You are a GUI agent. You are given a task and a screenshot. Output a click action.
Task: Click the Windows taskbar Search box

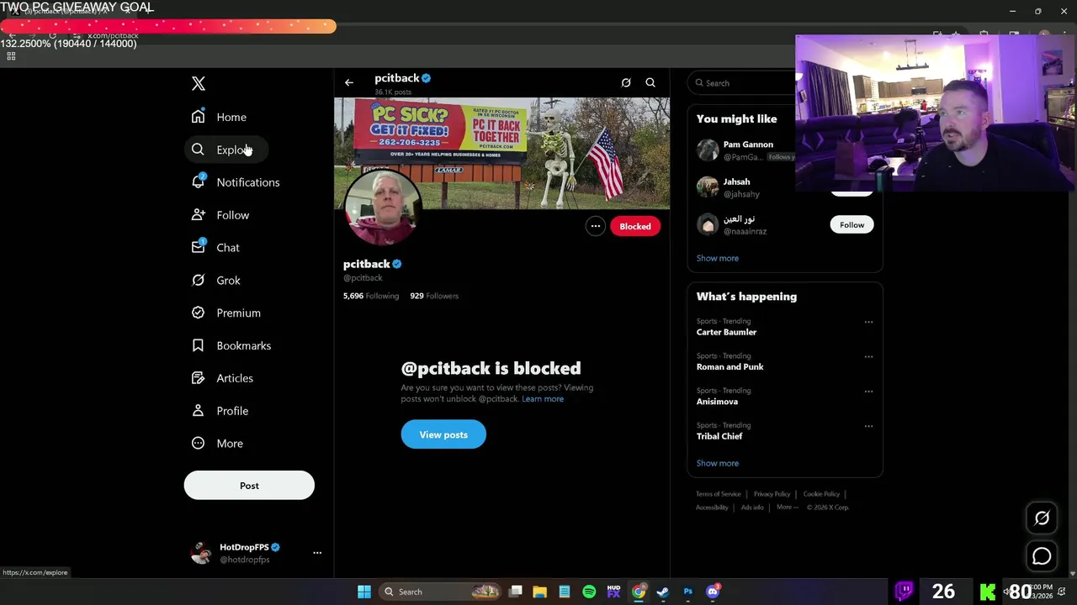[439, 592]
